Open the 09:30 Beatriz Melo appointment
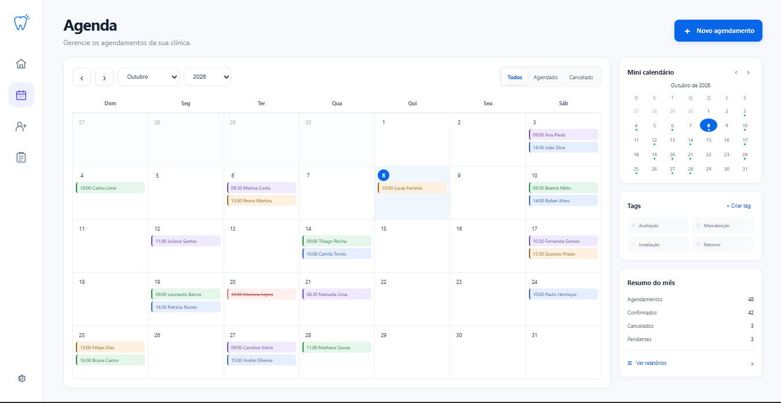 (x=563, y=188)
